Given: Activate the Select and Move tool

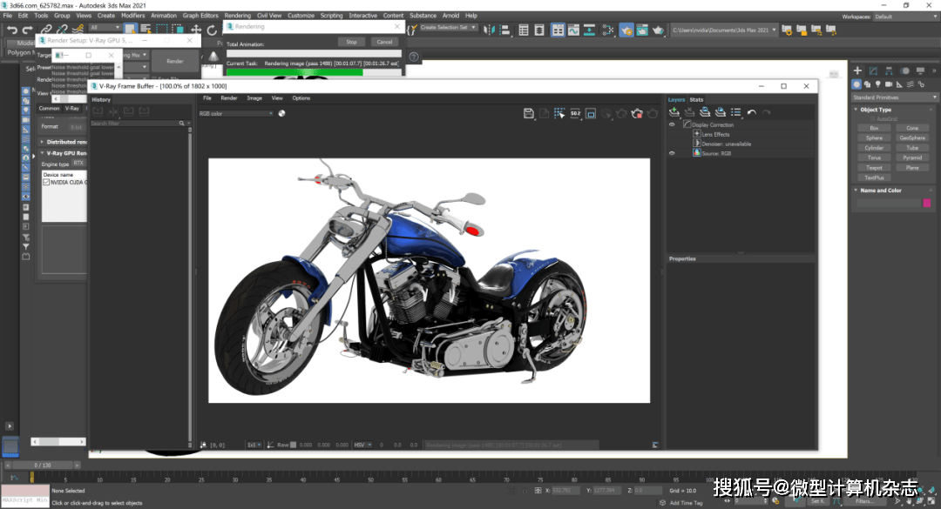Looking at the screenshot, I should tap(196, 29).
